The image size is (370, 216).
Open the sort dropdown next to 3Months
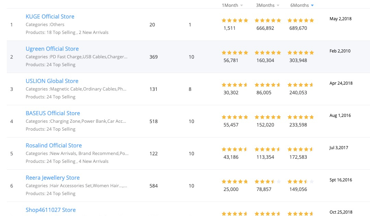278,5
